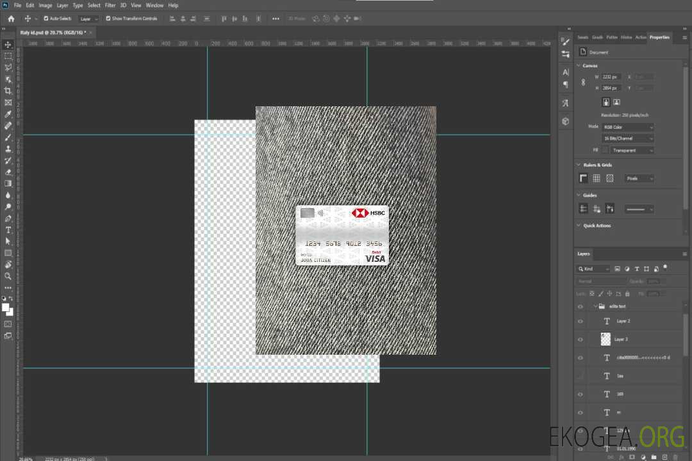Open the RGB Color mode dropdown
Image resolution: width=692 pixels, height=461 pixels.
[x=628, y=127]
